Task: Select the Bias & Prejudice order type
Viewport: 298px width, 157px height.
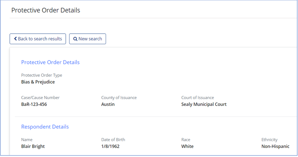Action: click(x=38, y=82)
